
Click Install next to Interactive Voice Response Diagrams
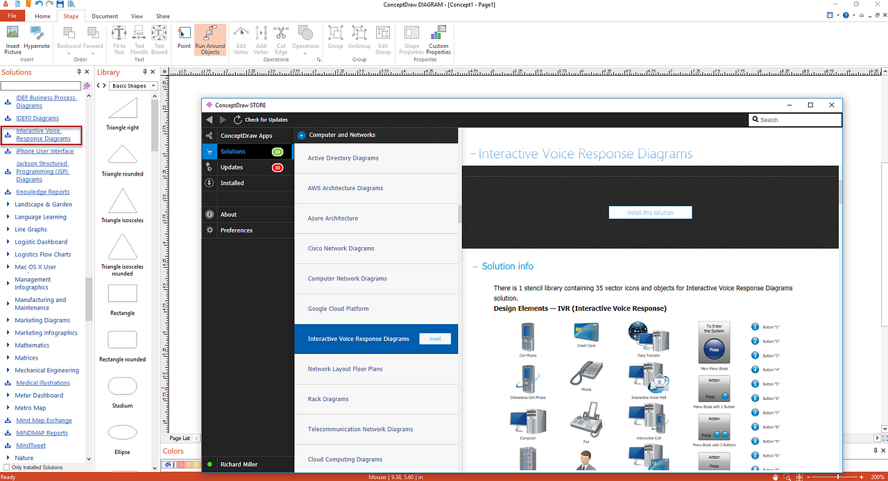pyautogui.click(x=435, y=339)
